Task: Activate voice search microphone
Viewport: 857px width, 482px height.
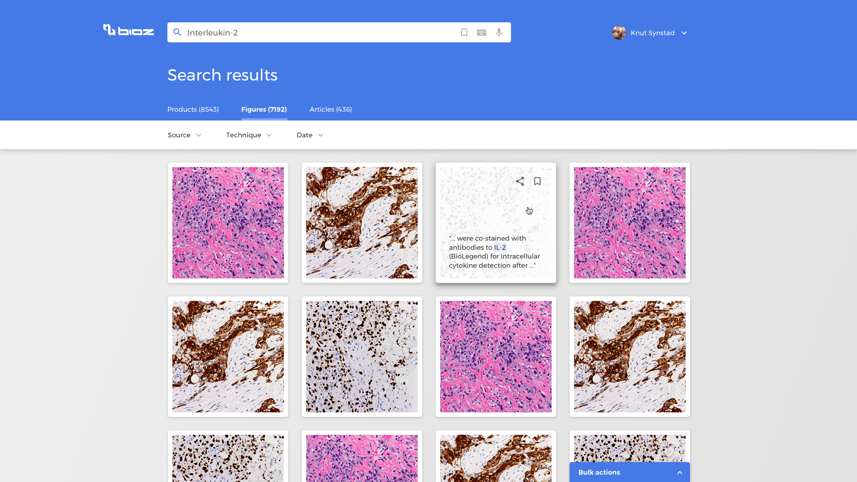Action: tap(499, 33)
